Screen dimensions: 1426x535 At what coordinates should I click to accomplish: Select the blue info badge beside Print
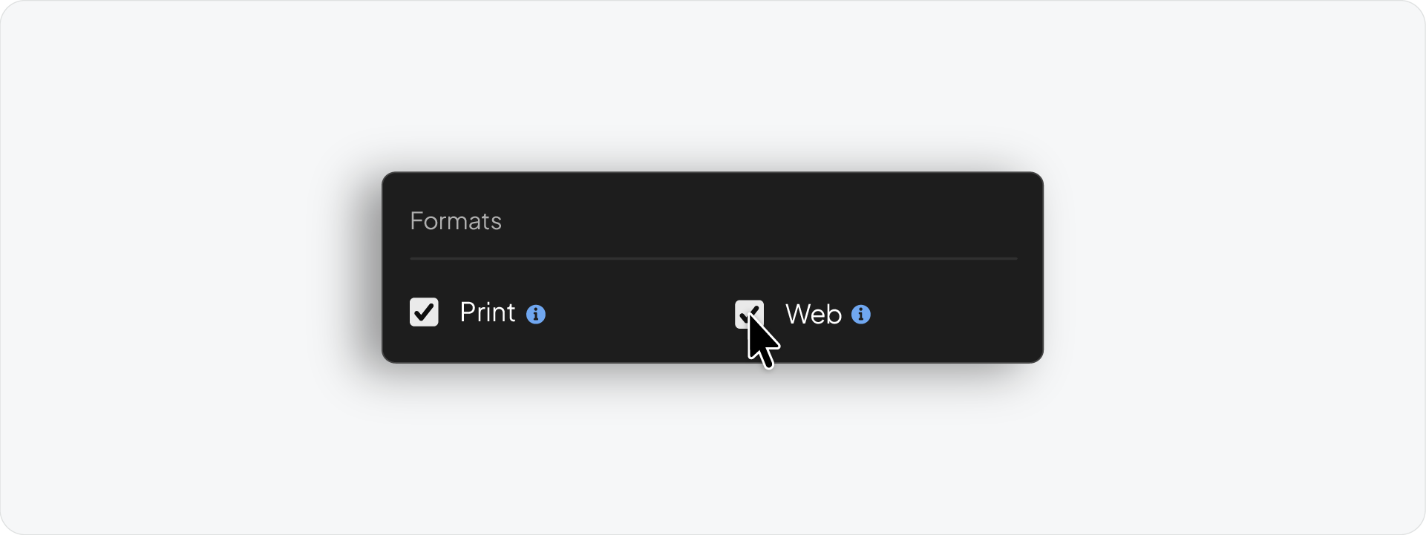click(537, 315)
